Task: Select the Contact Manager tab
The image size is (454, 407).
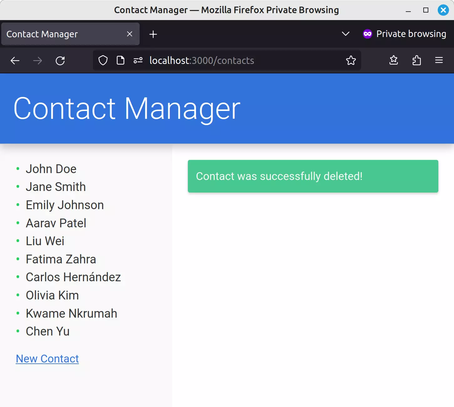Action: (70, 34)
